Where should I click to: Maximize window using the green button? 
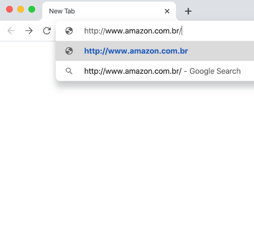click(x=32, y=9)
